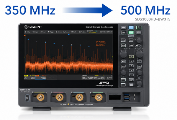Click the Measure hardware button

click(x=123, y=80)
